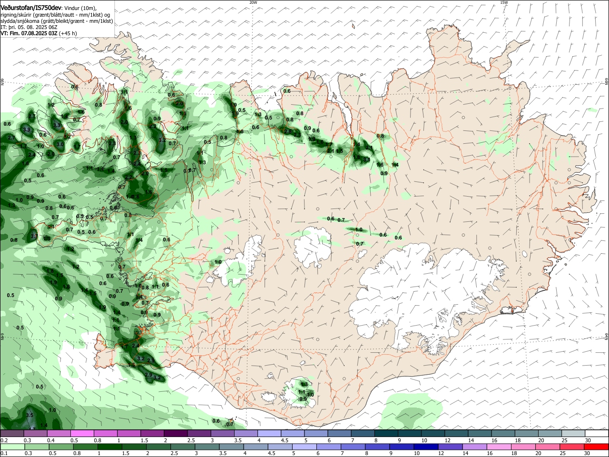The width and height of the screenshot is (609, 457).
Task: Click the white upper swatch at 30
Action: point(597,434)
